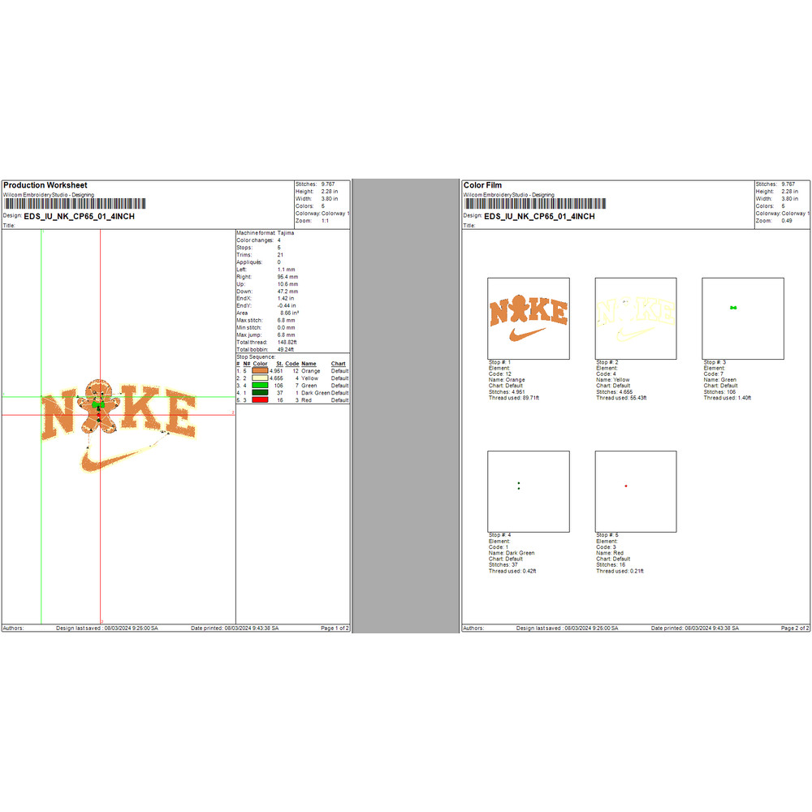Click the Color Film page heading
The height and width of the screenshot is (812, 812).
coord(482,185)
